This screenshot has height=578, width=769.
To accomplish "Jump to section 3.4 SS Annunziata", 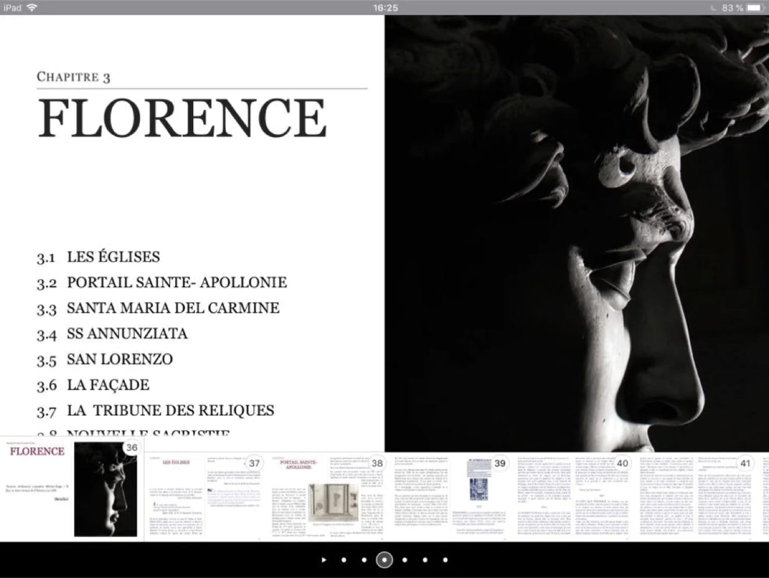I will [127, 334].
